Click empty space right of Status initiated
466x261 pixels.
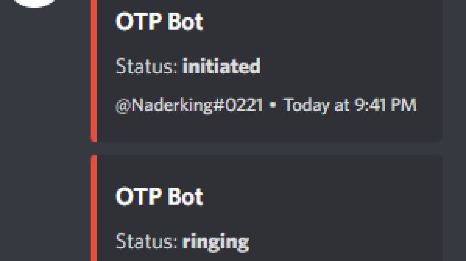pyautogui.click(x=351, y=66)
